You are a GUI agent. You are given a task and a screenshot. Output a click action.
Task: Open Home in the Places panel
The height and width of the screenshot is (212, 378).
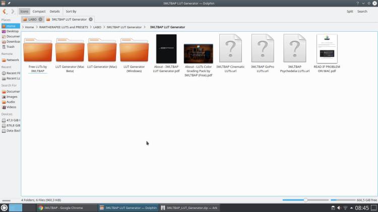[x=11, y=26]
